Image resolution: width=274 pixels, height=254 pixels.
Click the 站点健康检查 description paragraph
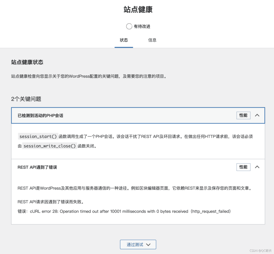pos(89,76)
